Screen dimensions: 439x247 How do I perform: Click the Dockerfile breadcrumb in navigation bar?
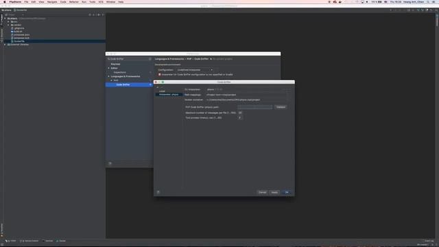click(x=20, y=10)
